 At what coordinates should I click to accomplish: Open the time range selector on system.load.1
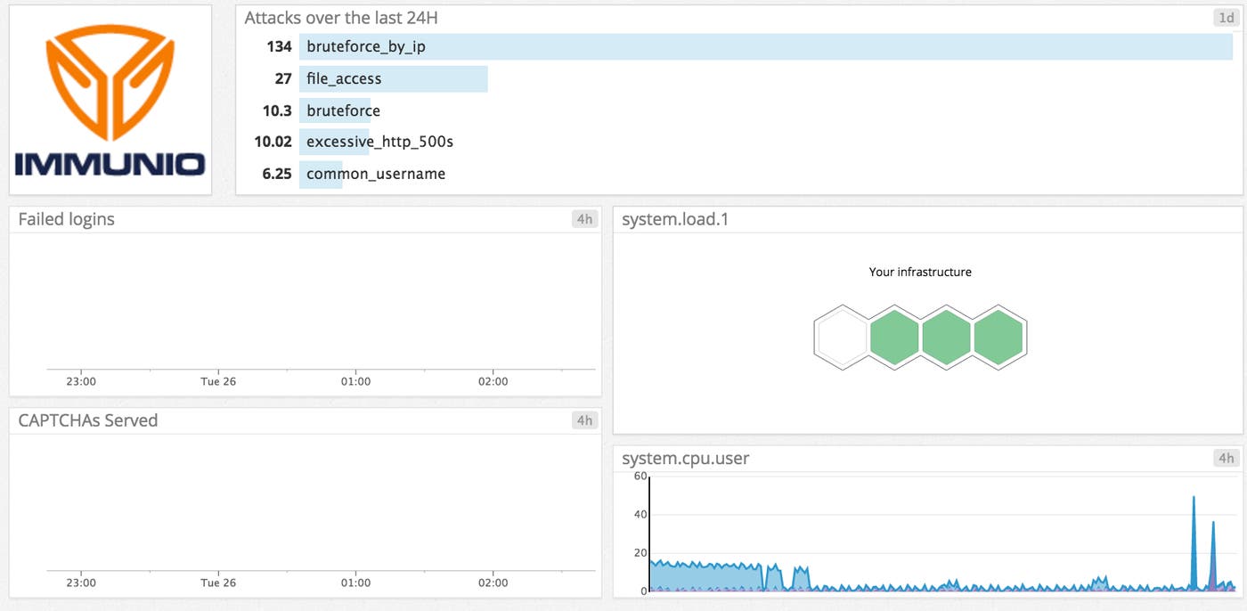click(x=1225, y=218)
